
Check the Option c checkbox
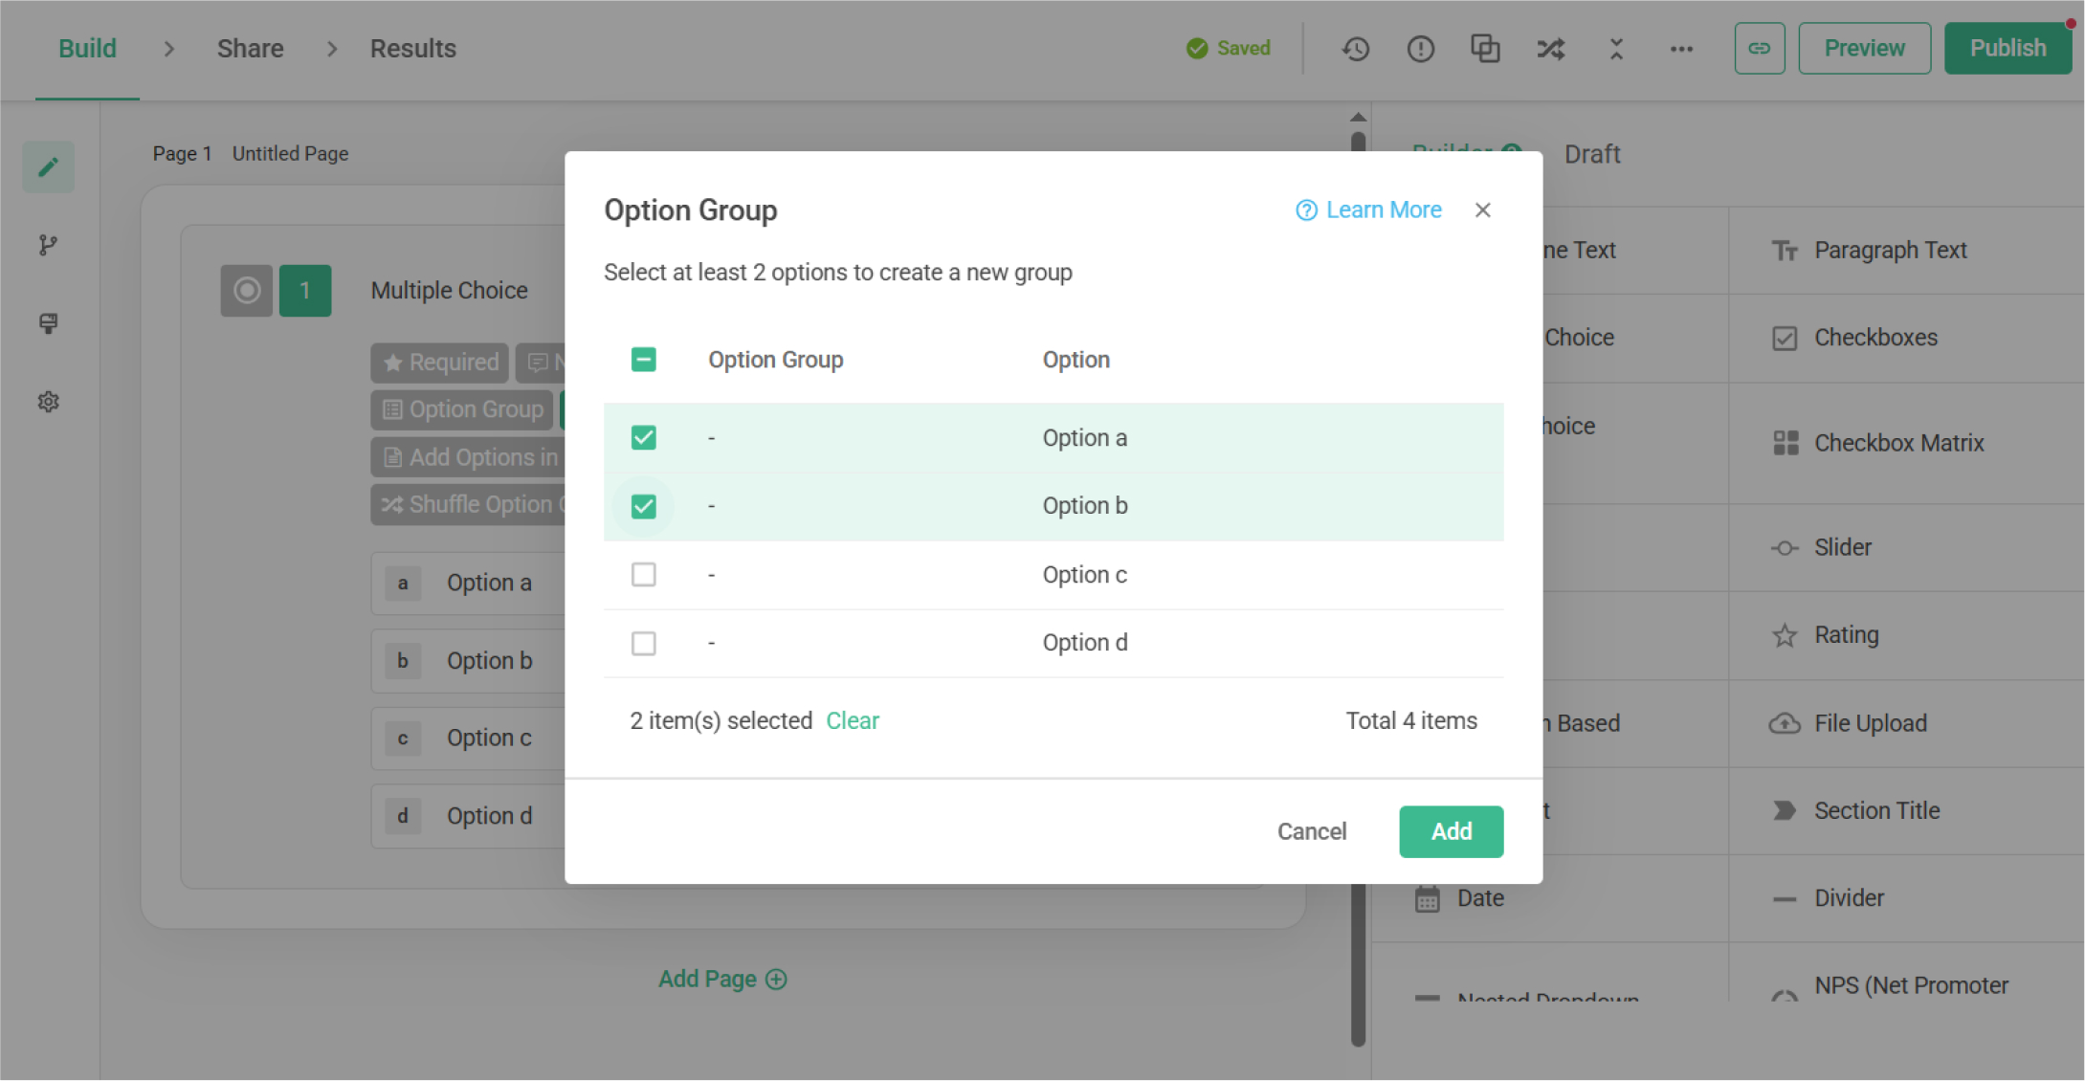[x=644, y=575]
